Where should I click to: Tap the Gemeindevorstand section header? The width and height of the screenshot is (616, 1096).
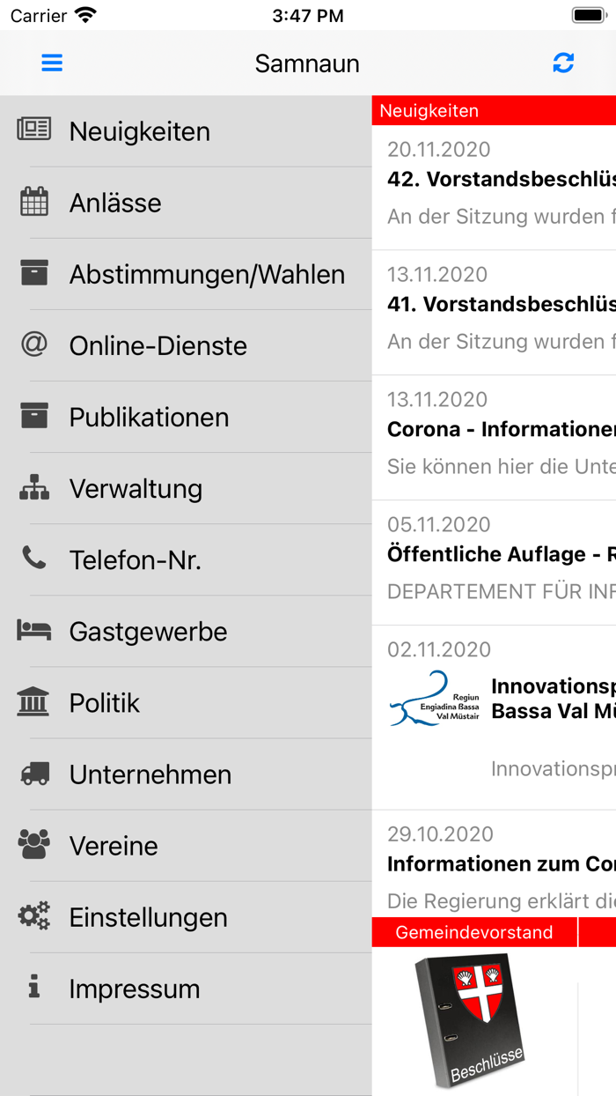(473, 932)
